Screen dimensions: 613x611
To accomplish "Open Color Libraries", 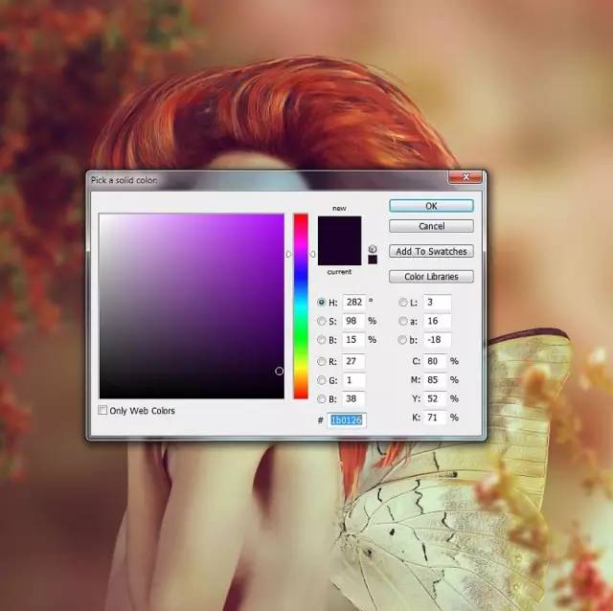I will [x=431, y=277].
